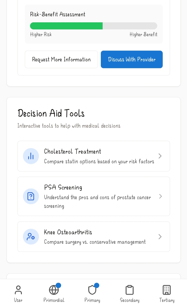Tap the Secondary clipboard icon
The height and width of the screenshot is (305, 187).
(130, 290)
